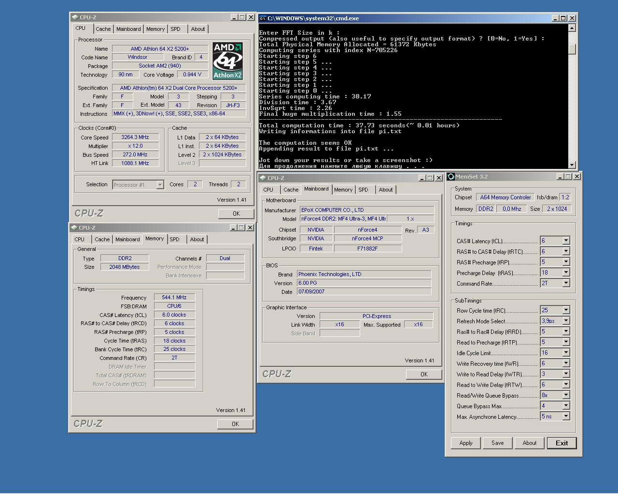The height and width of the screenshot is (497, 618).
Task: Click the cmd.exe title bar icon
Action: 263,18
